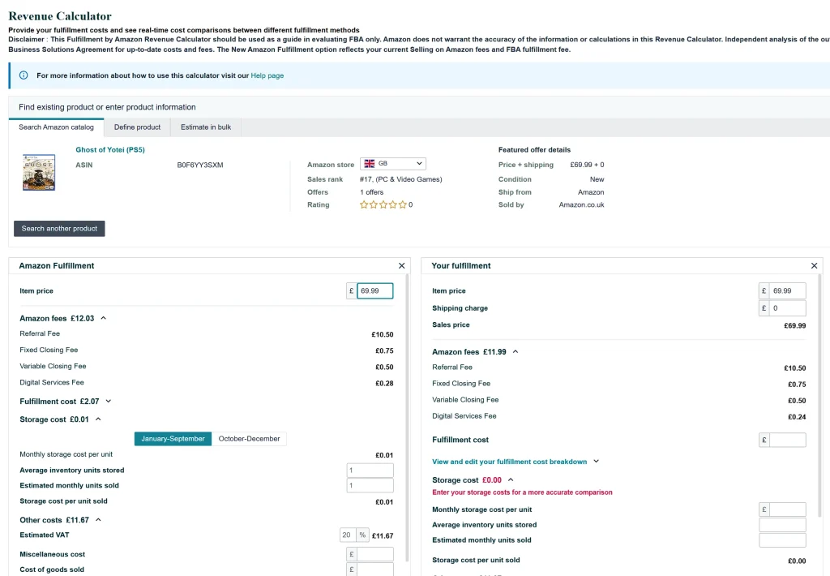830x576 pixels.
Task: Switch to Define product tab
Action: coord(137,127)
